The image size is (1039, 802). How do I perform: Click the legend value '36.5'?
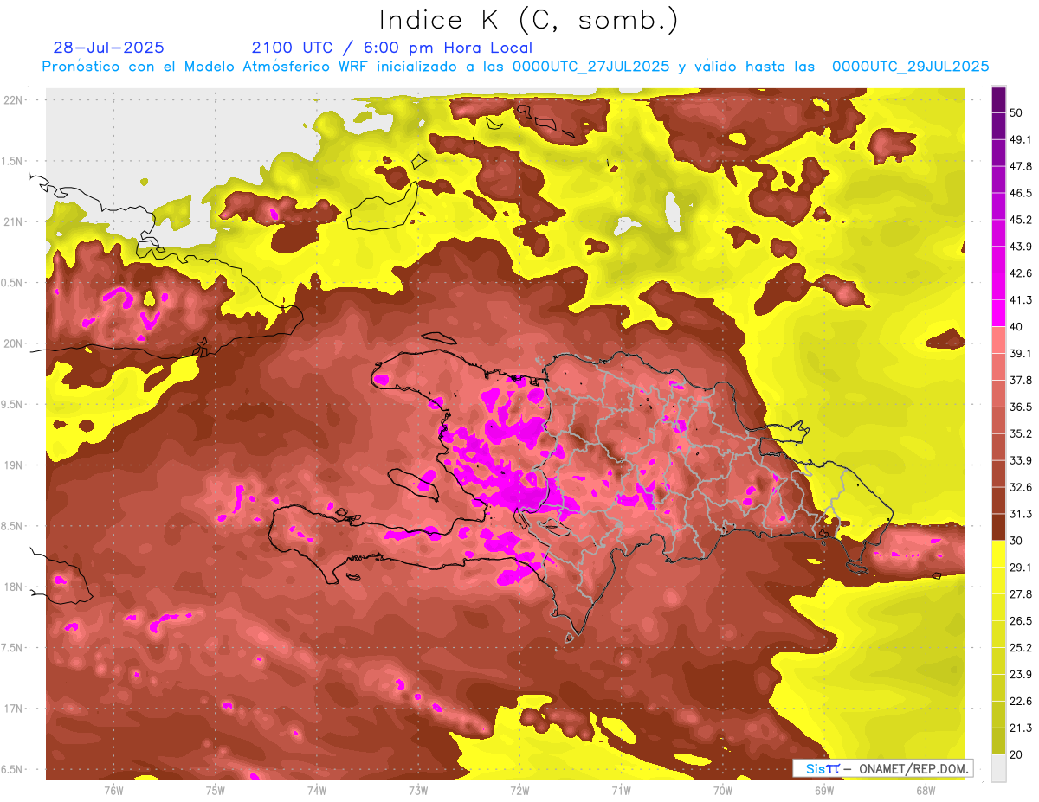coord(1022,407)
